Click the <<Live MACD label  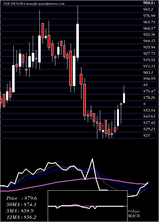point(134,213)
